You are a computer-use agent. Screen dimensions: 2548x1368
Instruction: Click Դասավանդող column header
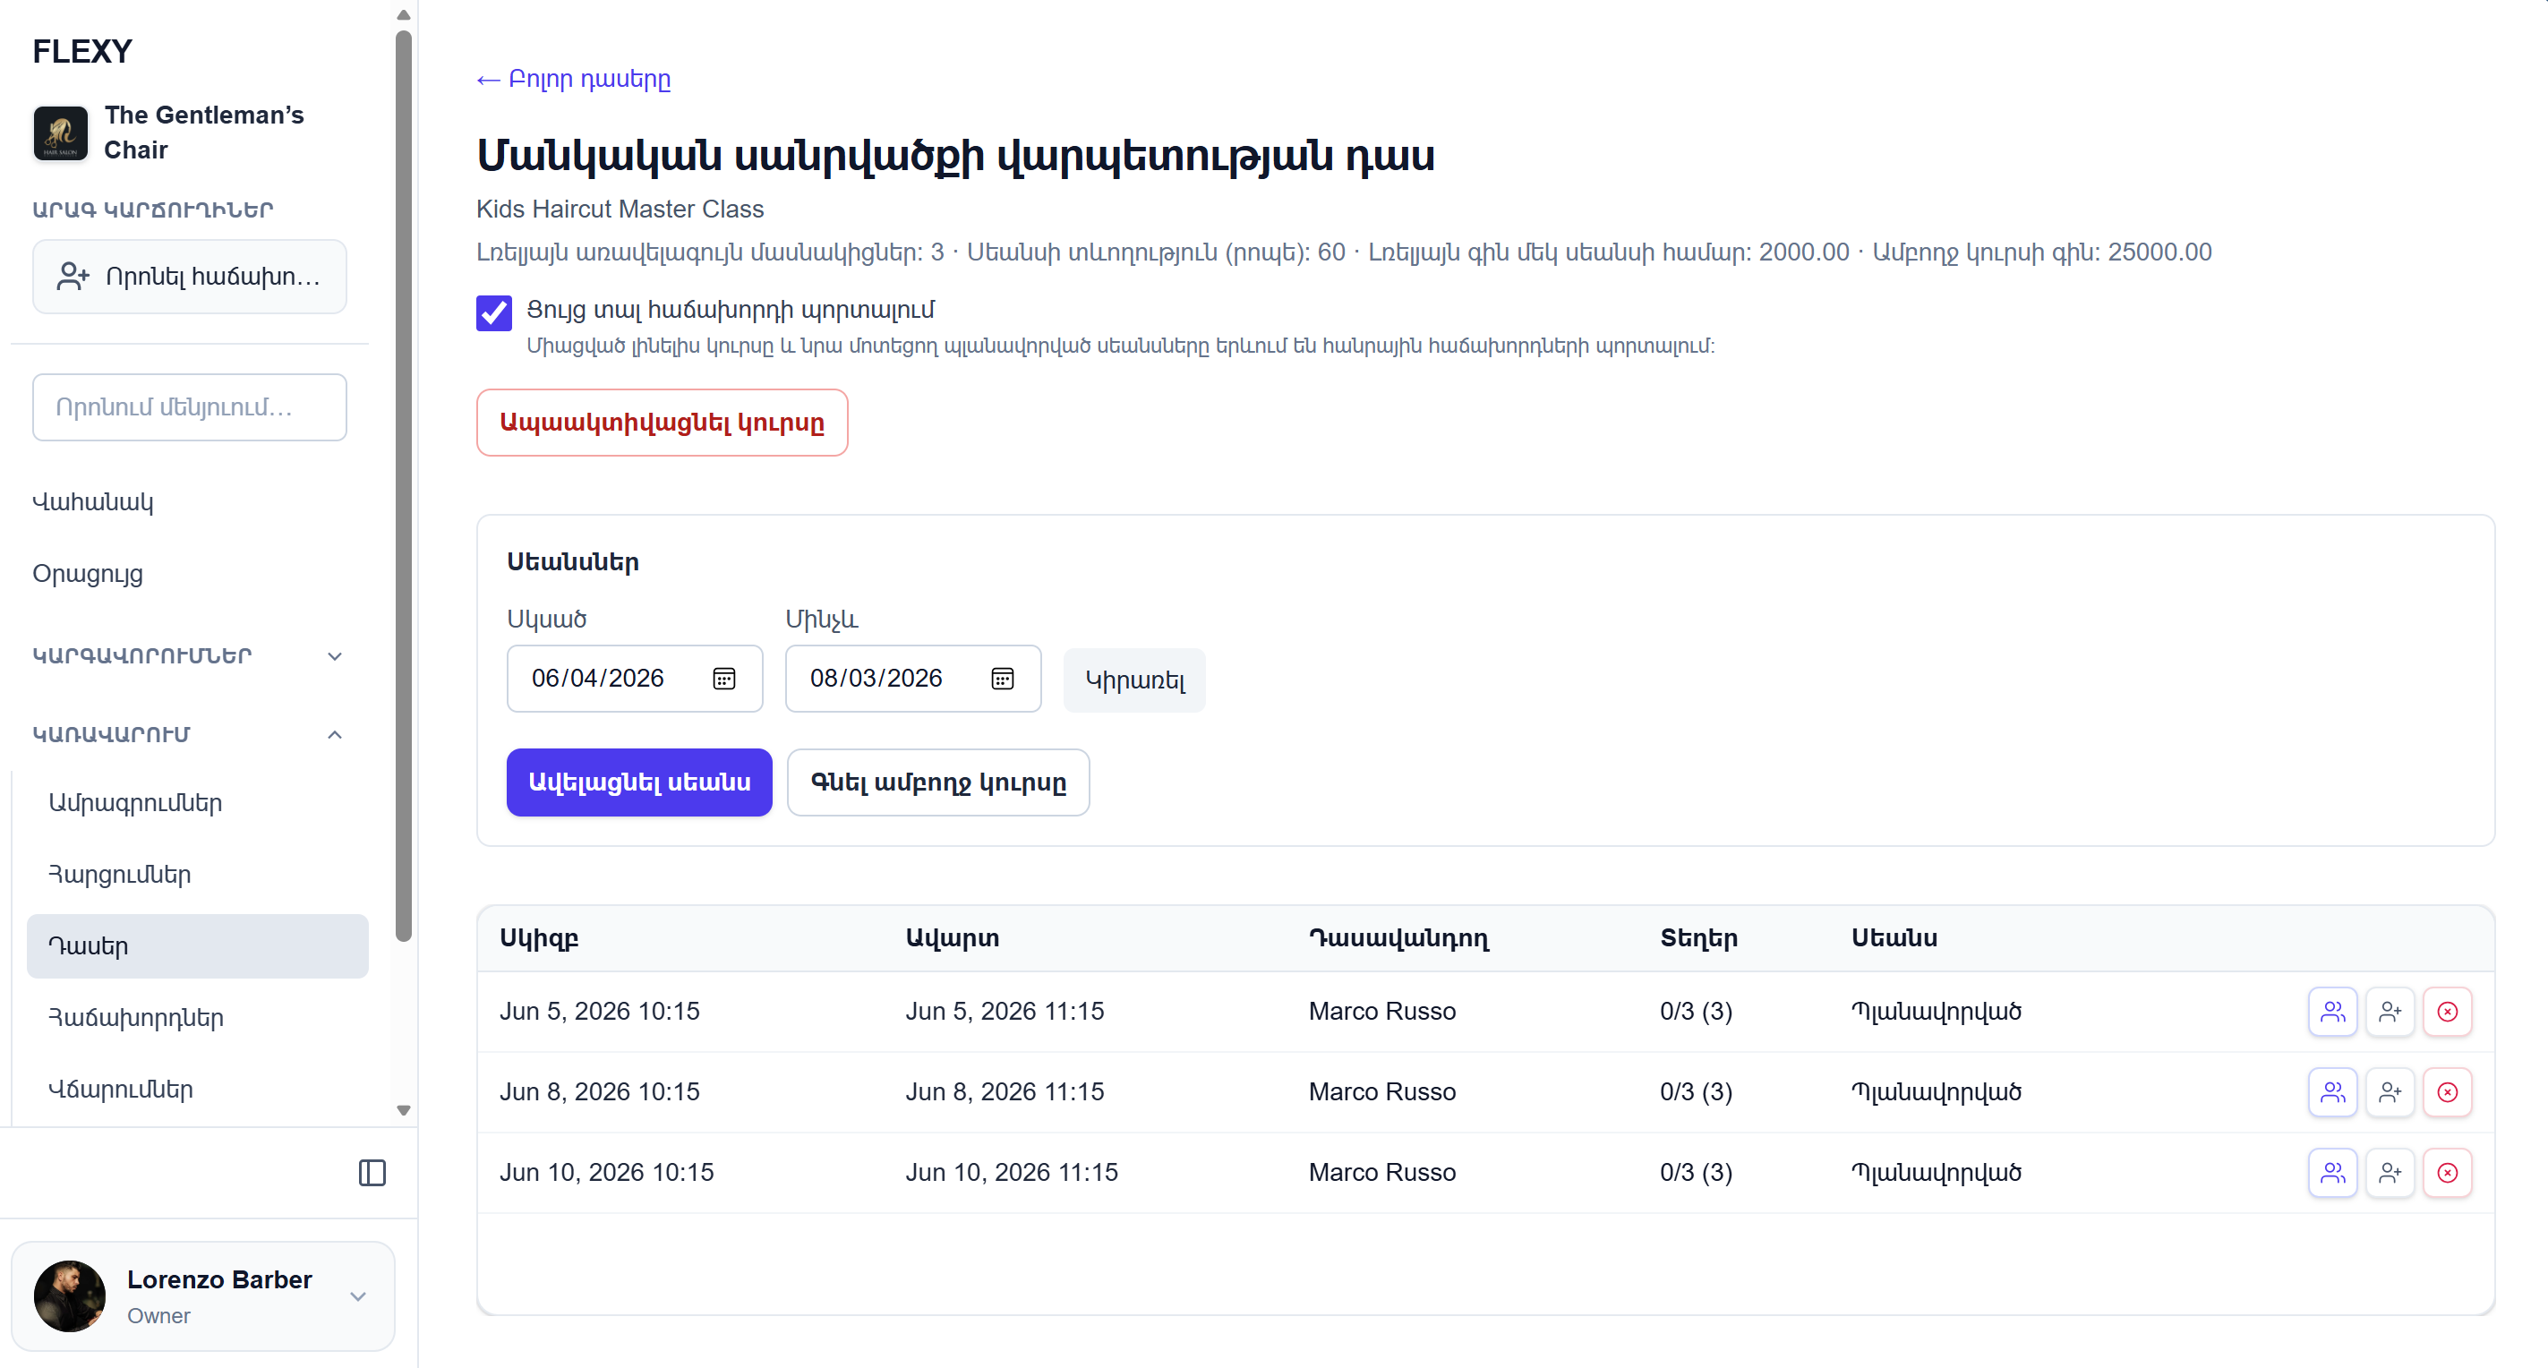1398,938
